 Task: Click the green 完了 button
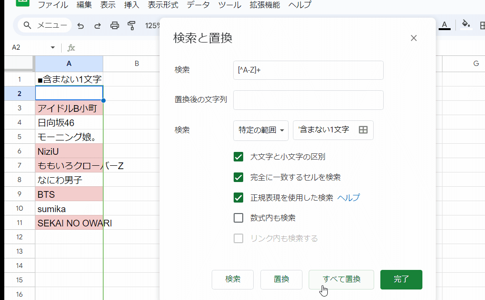pos(401,279)
